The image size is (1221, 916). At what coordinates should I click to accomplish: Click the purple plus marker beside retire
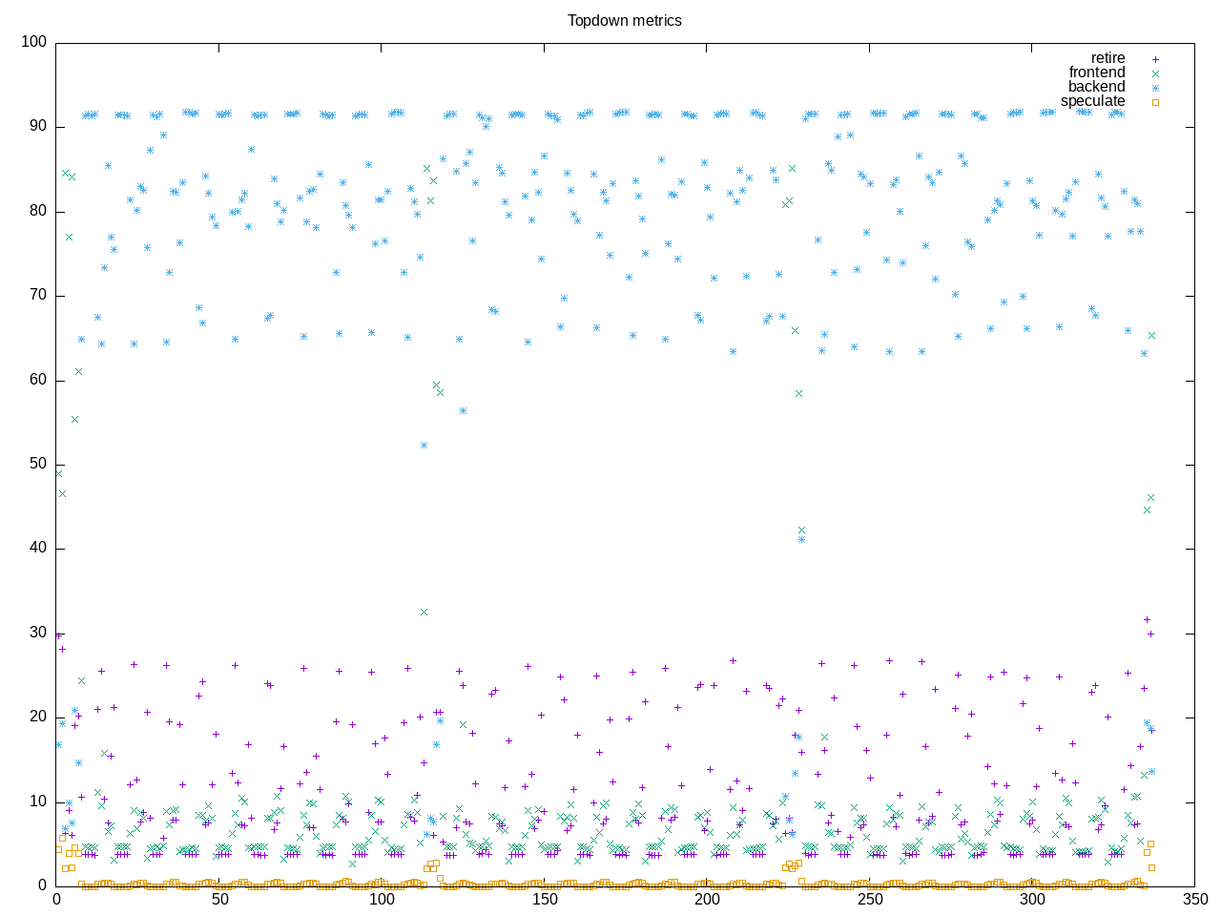[x=1155, y=59]
